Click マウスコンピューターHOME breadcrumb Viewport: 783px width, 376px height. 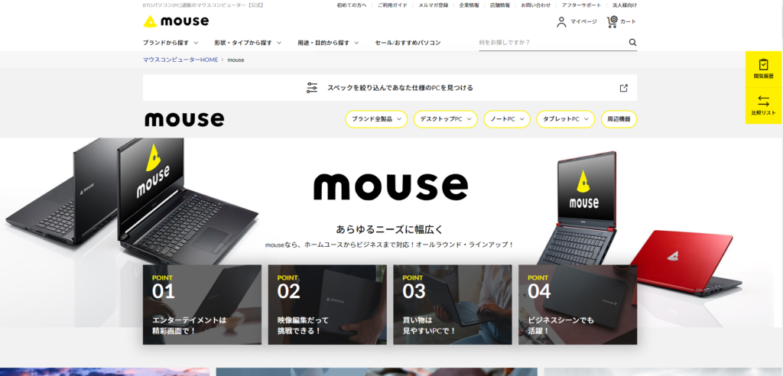180,60
